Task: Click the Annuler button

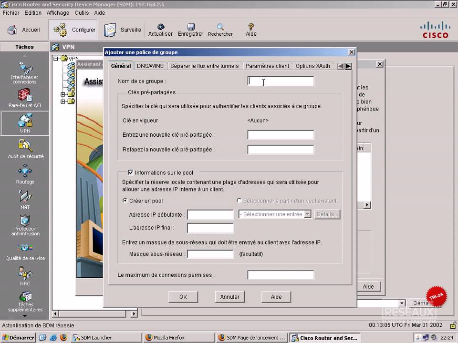Action: click(x=229, y=297)
